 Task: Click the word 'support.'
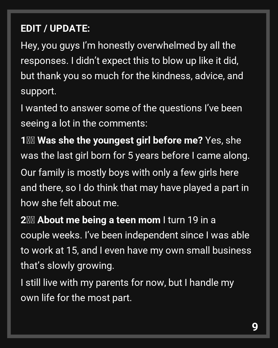click(x=38, y=91)
